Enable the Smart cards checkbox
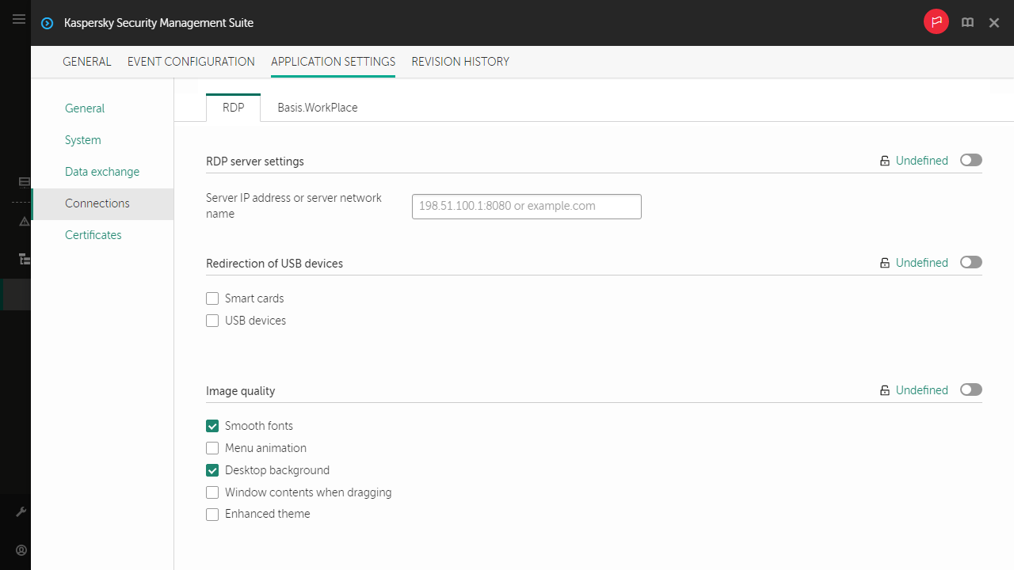Screen dimensions: 1014x570 point(212,298)
